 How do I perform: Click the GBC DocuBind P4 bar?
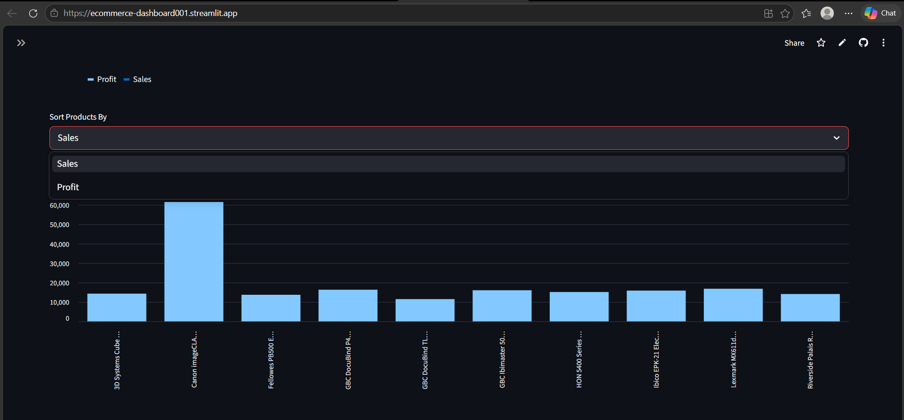click(348, 306)
